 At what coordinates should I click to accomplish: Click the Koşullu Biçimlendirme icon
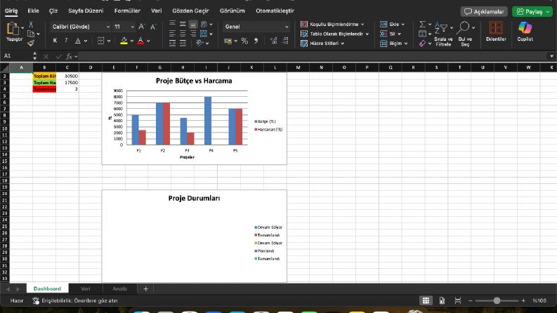(304, 24)
